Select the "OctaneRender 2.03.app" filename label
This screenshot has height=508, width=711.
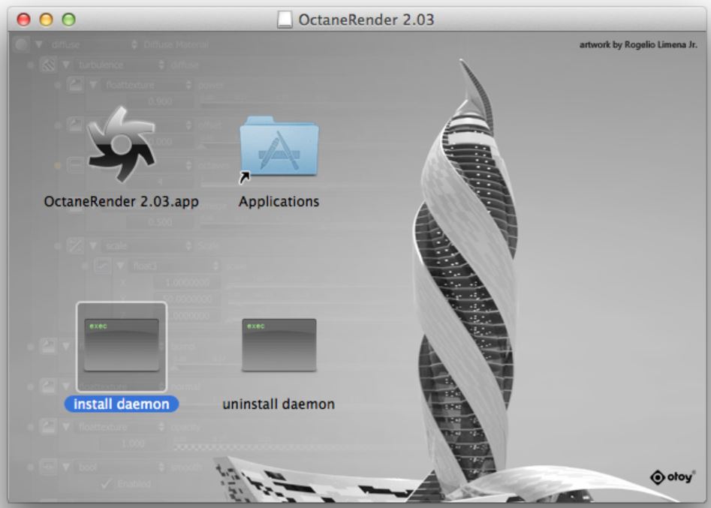(x=122, y=202)
